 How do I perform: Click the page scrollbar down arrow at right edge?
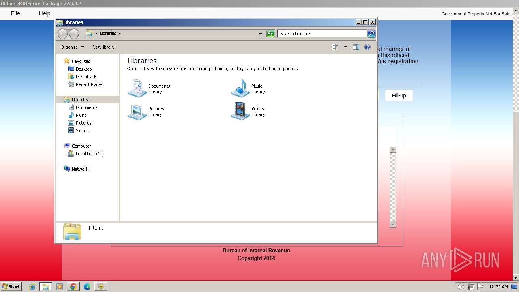pos(516,277)
